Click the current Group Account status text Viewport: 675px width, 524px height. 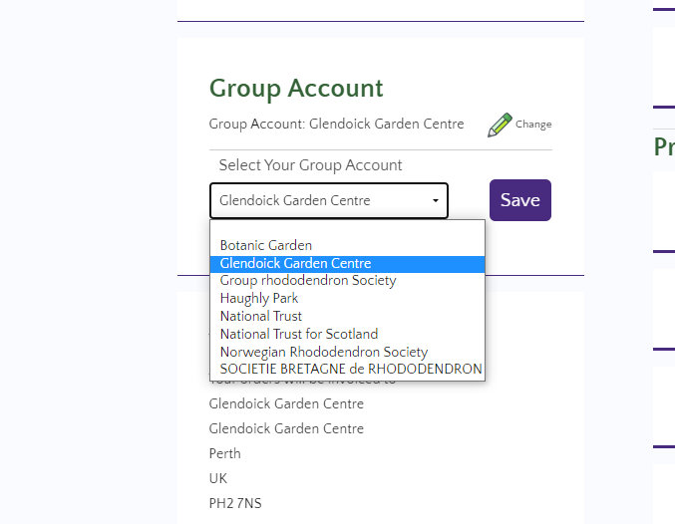(336, 125)
